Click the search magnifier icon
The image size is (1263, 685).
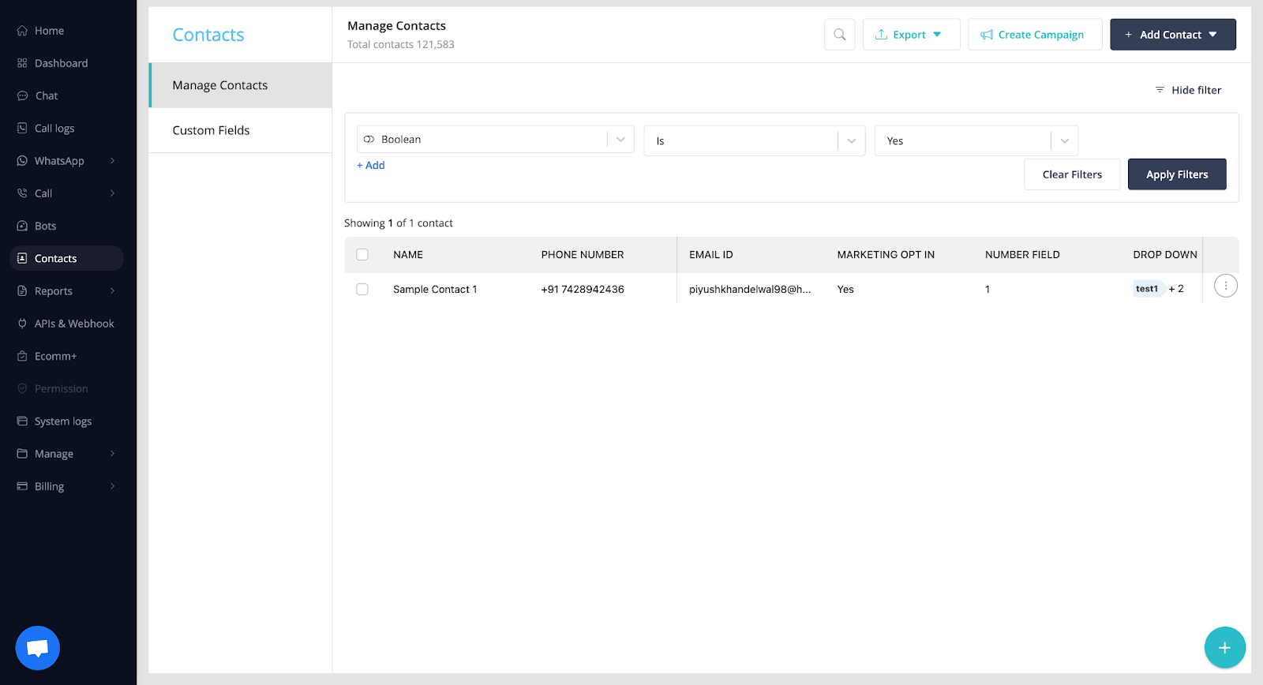pyautogui.click(x=839, y=35)
